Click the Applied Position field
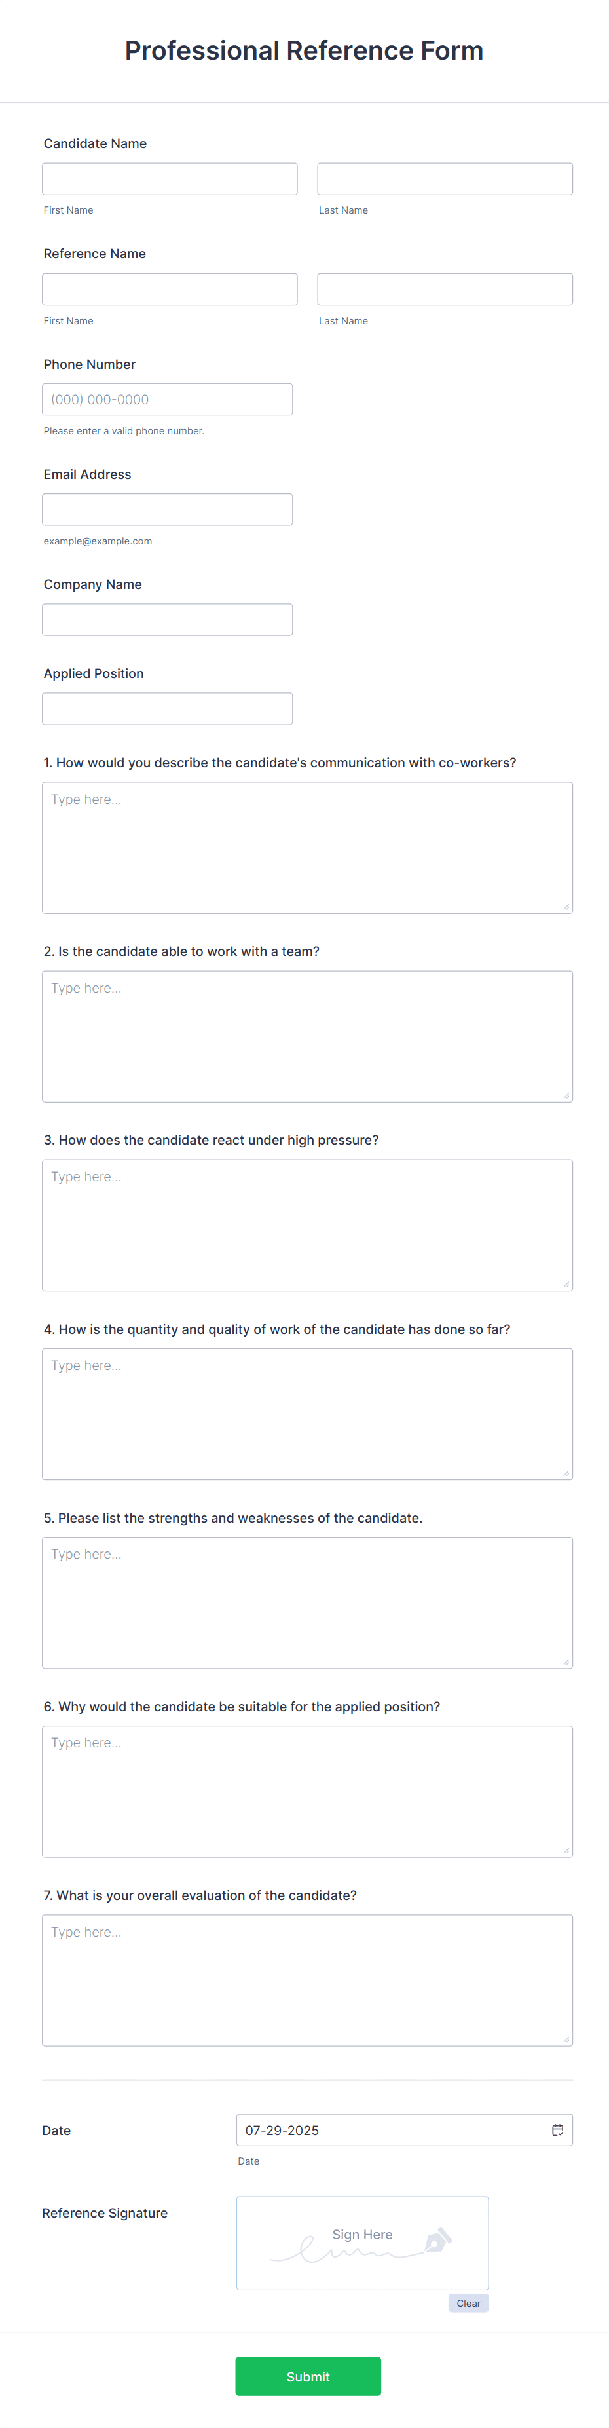The width and height of the screenshot is (609, 2428). pos(167,708)
